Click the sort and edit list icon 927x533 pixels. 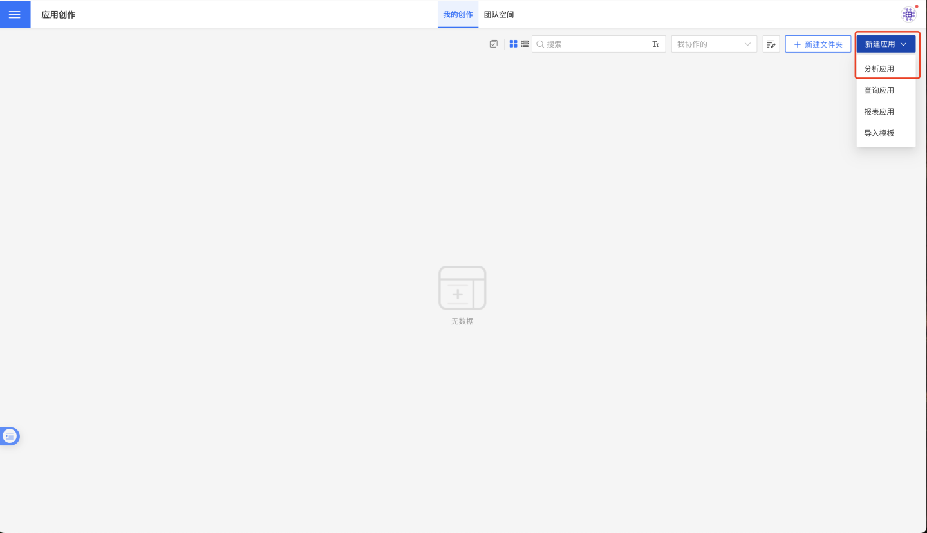(771, 44)
